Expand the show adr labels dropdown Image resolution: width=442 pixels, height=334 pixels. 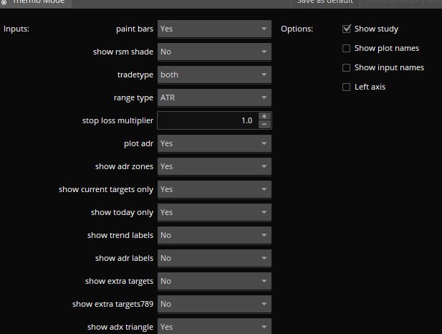point(214,258)
